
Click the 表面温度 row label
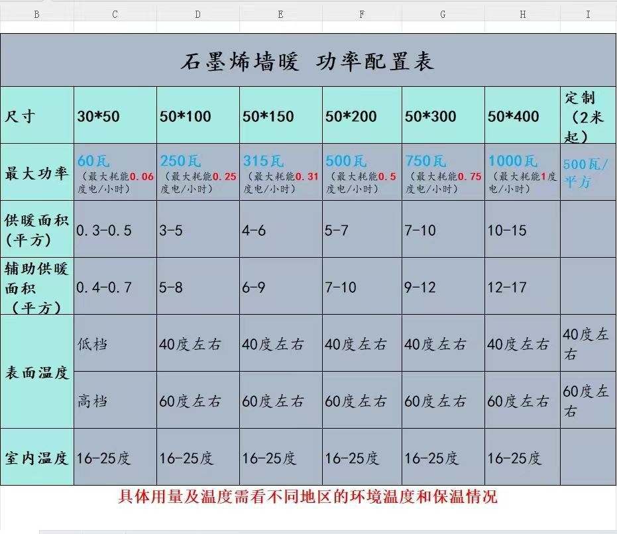[36, 372]
